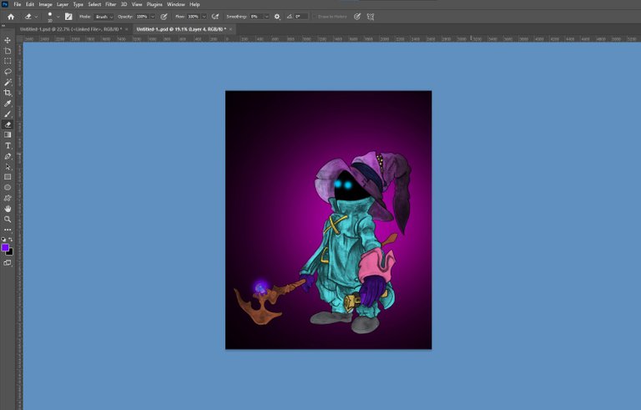The image size is (641, 410).
Task: Open the symmetry paint options
Action: 371,17
